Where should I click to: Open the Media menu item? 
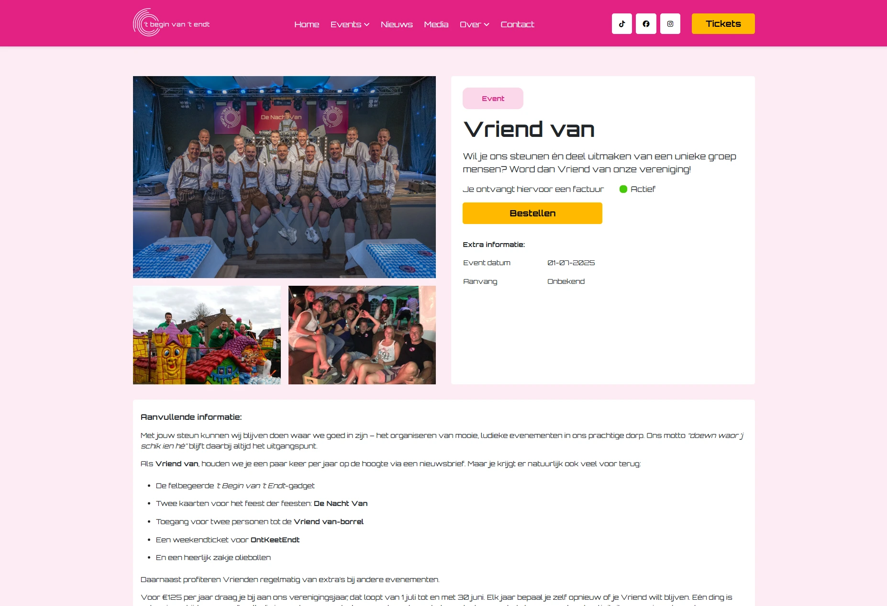[x=436, y=24]
